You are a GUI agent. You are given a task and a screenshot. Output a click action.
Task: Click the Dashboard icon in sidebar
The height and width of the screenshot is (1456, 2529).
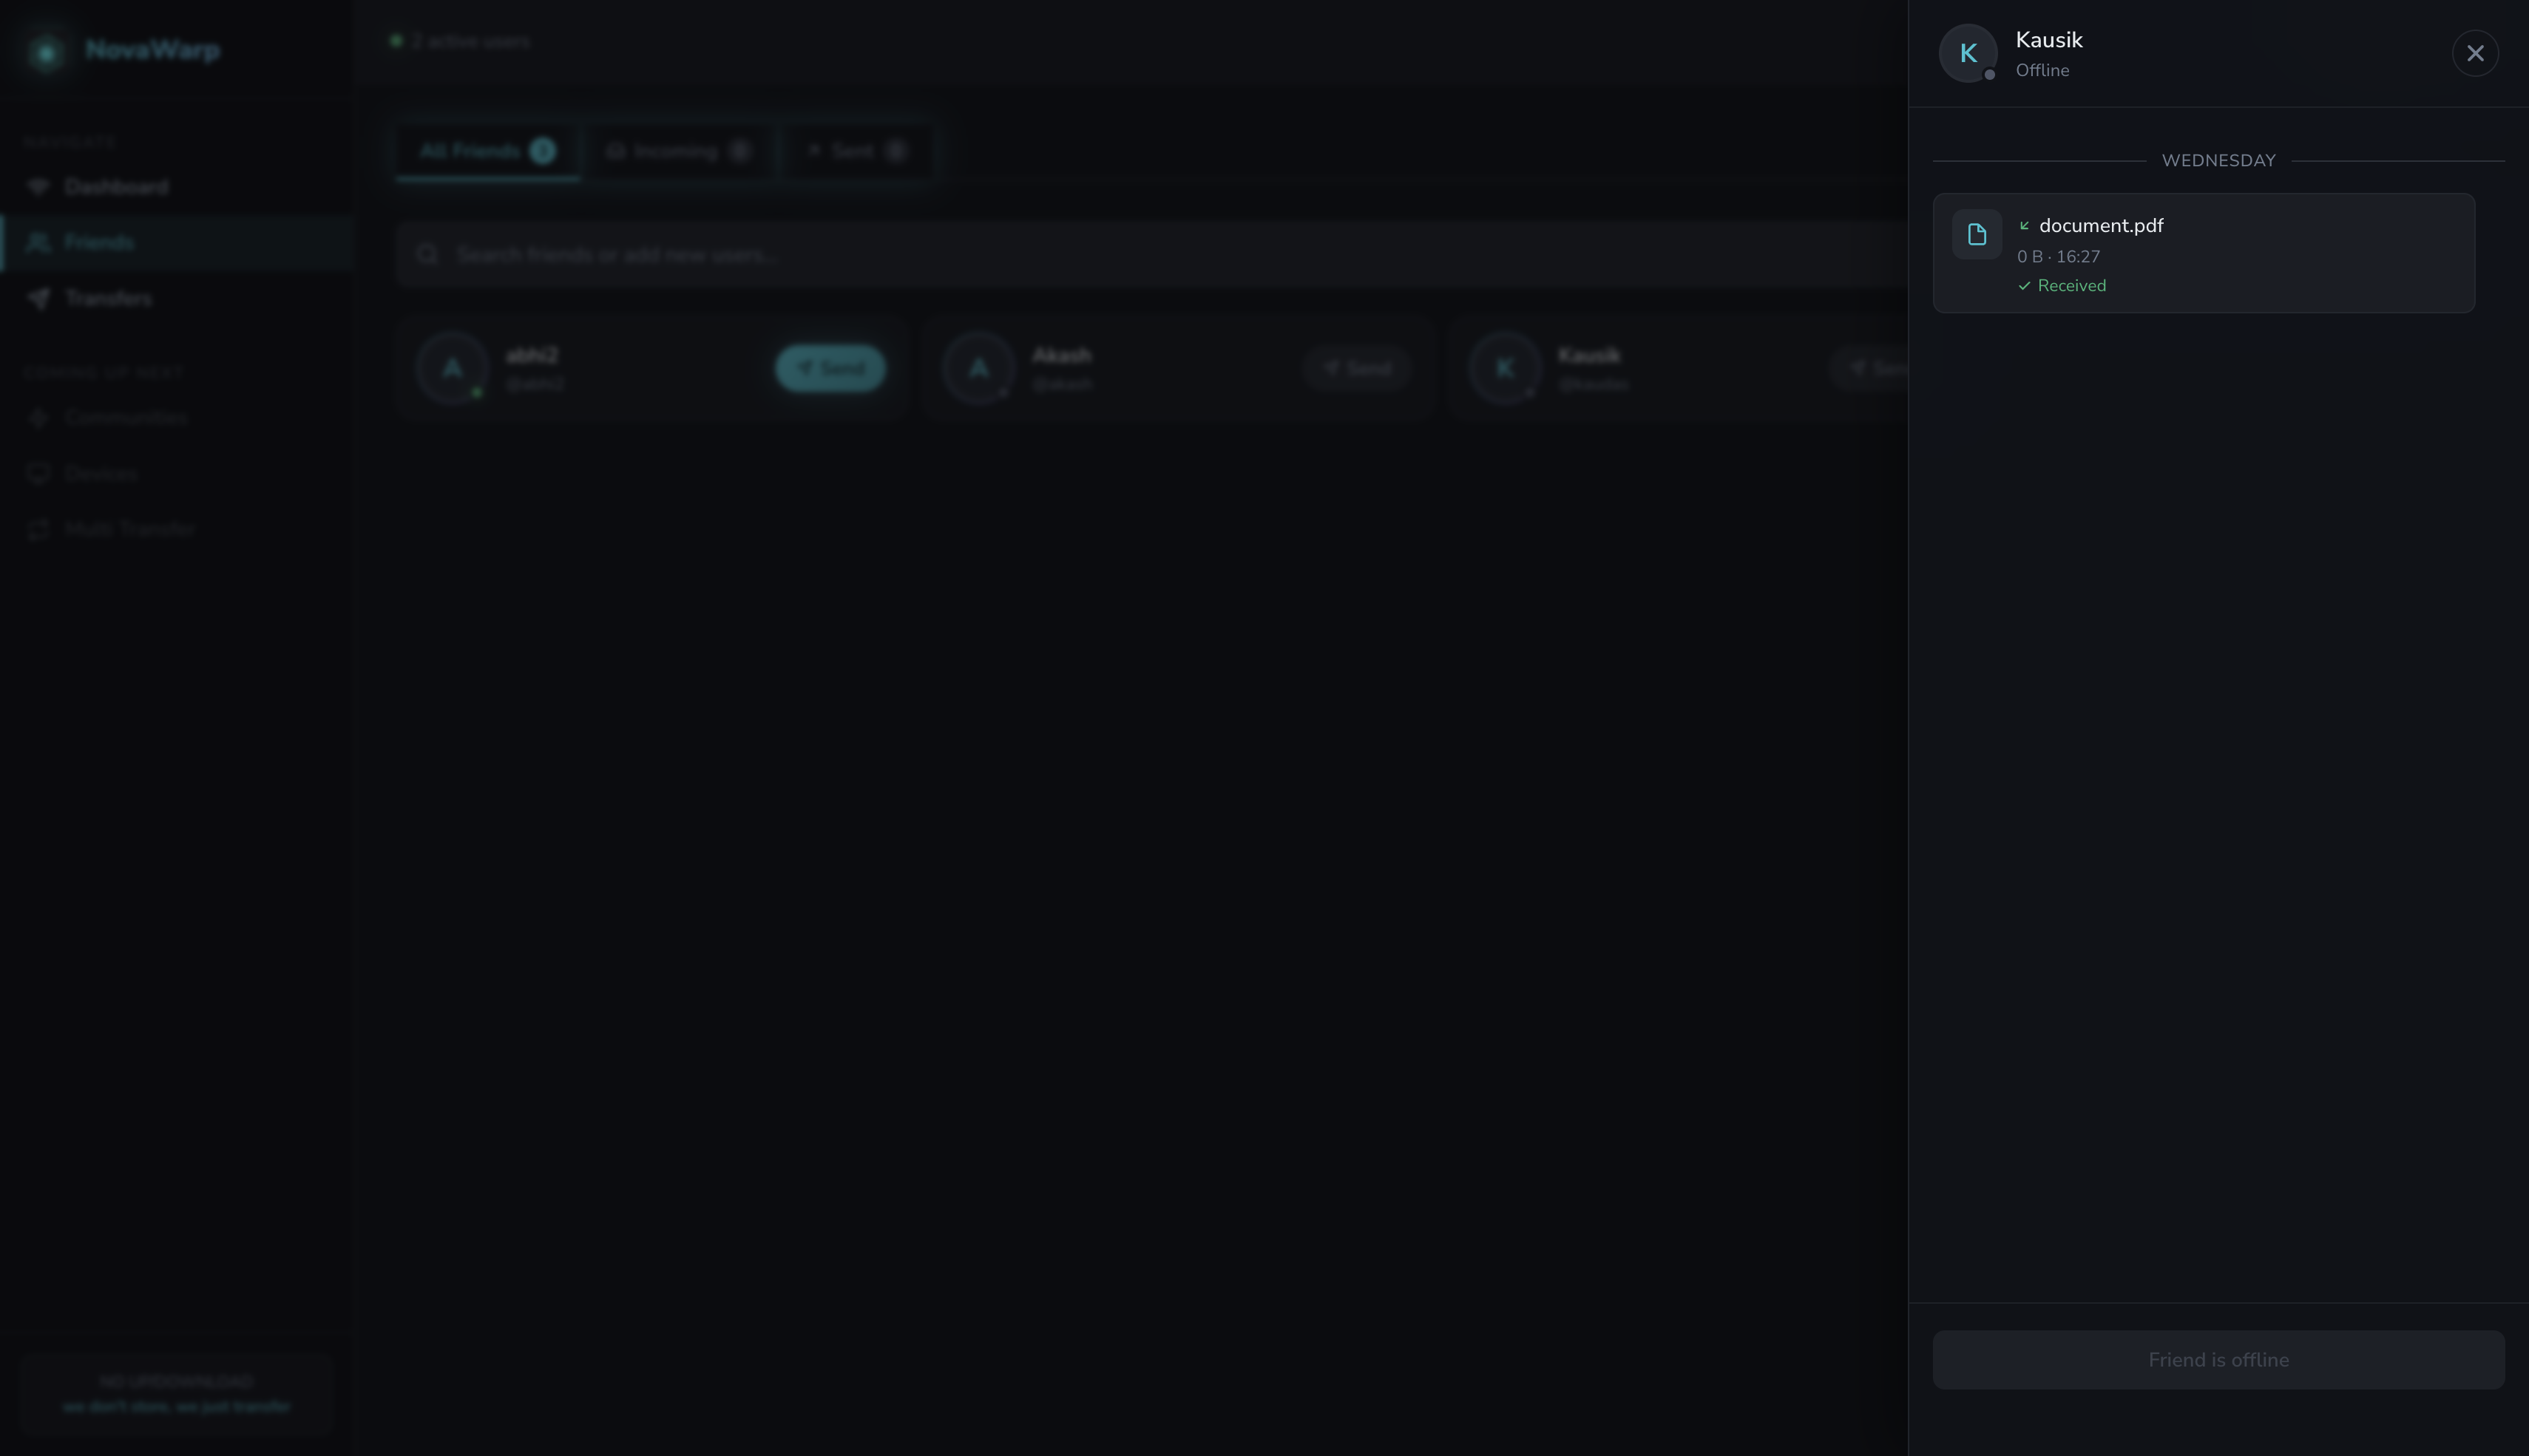[38, 187]
